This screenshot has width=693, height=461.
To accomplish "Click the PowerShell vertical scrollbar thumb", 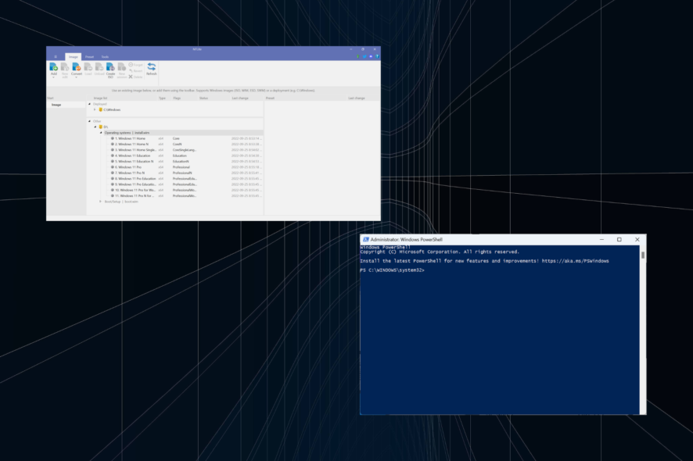I will coord(643,256).
